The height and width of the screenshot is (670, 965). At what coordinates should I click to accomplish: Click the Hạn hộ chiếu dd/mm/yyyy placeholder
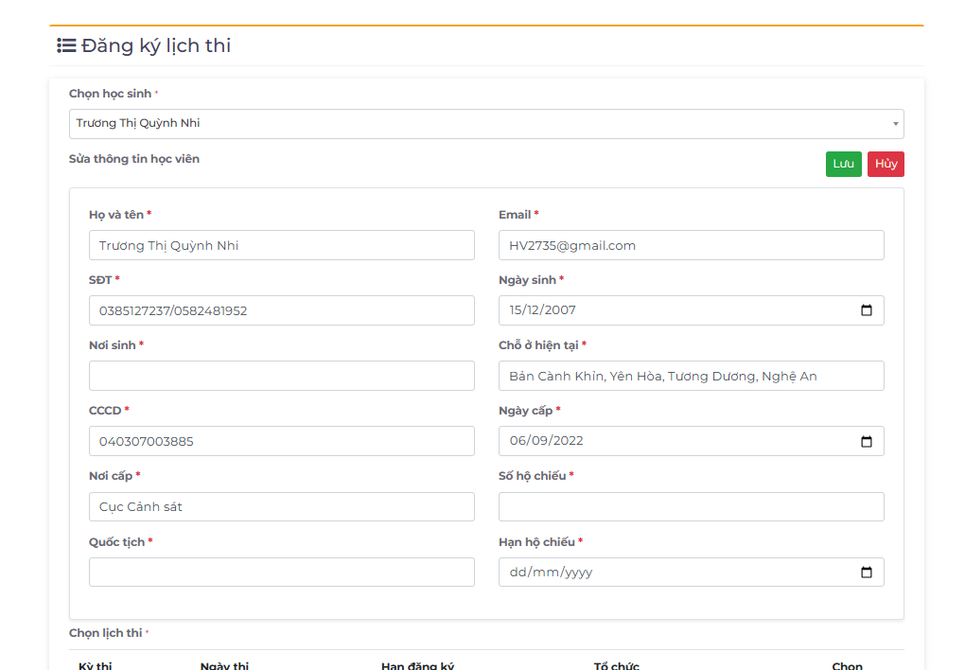pyautogui.click(x=551, y=573)
